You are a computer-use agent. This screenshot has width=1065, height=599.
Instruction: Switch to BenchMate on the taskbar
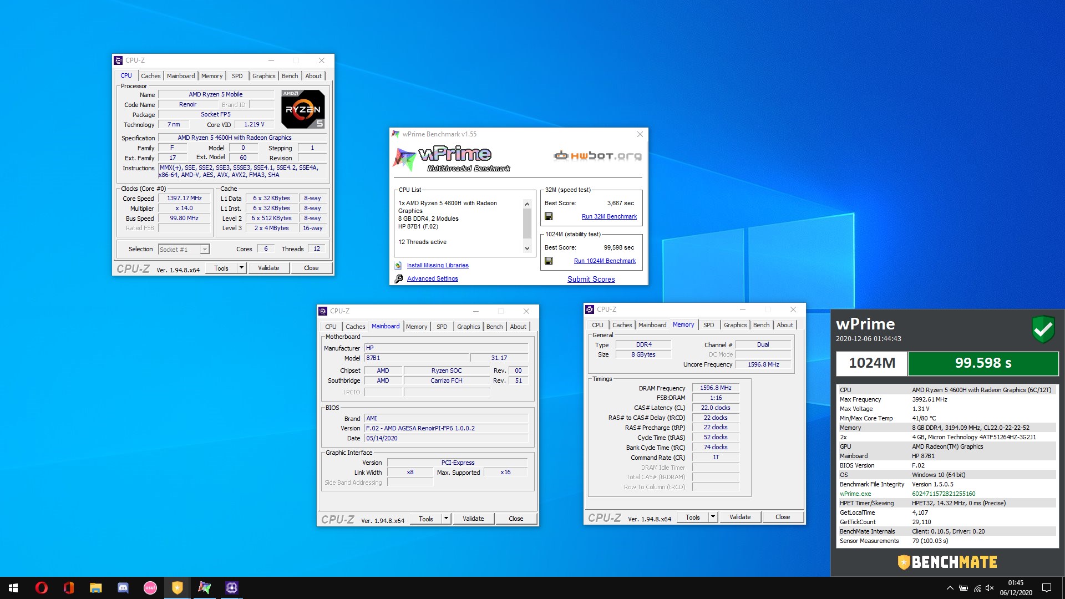point(177,588)
